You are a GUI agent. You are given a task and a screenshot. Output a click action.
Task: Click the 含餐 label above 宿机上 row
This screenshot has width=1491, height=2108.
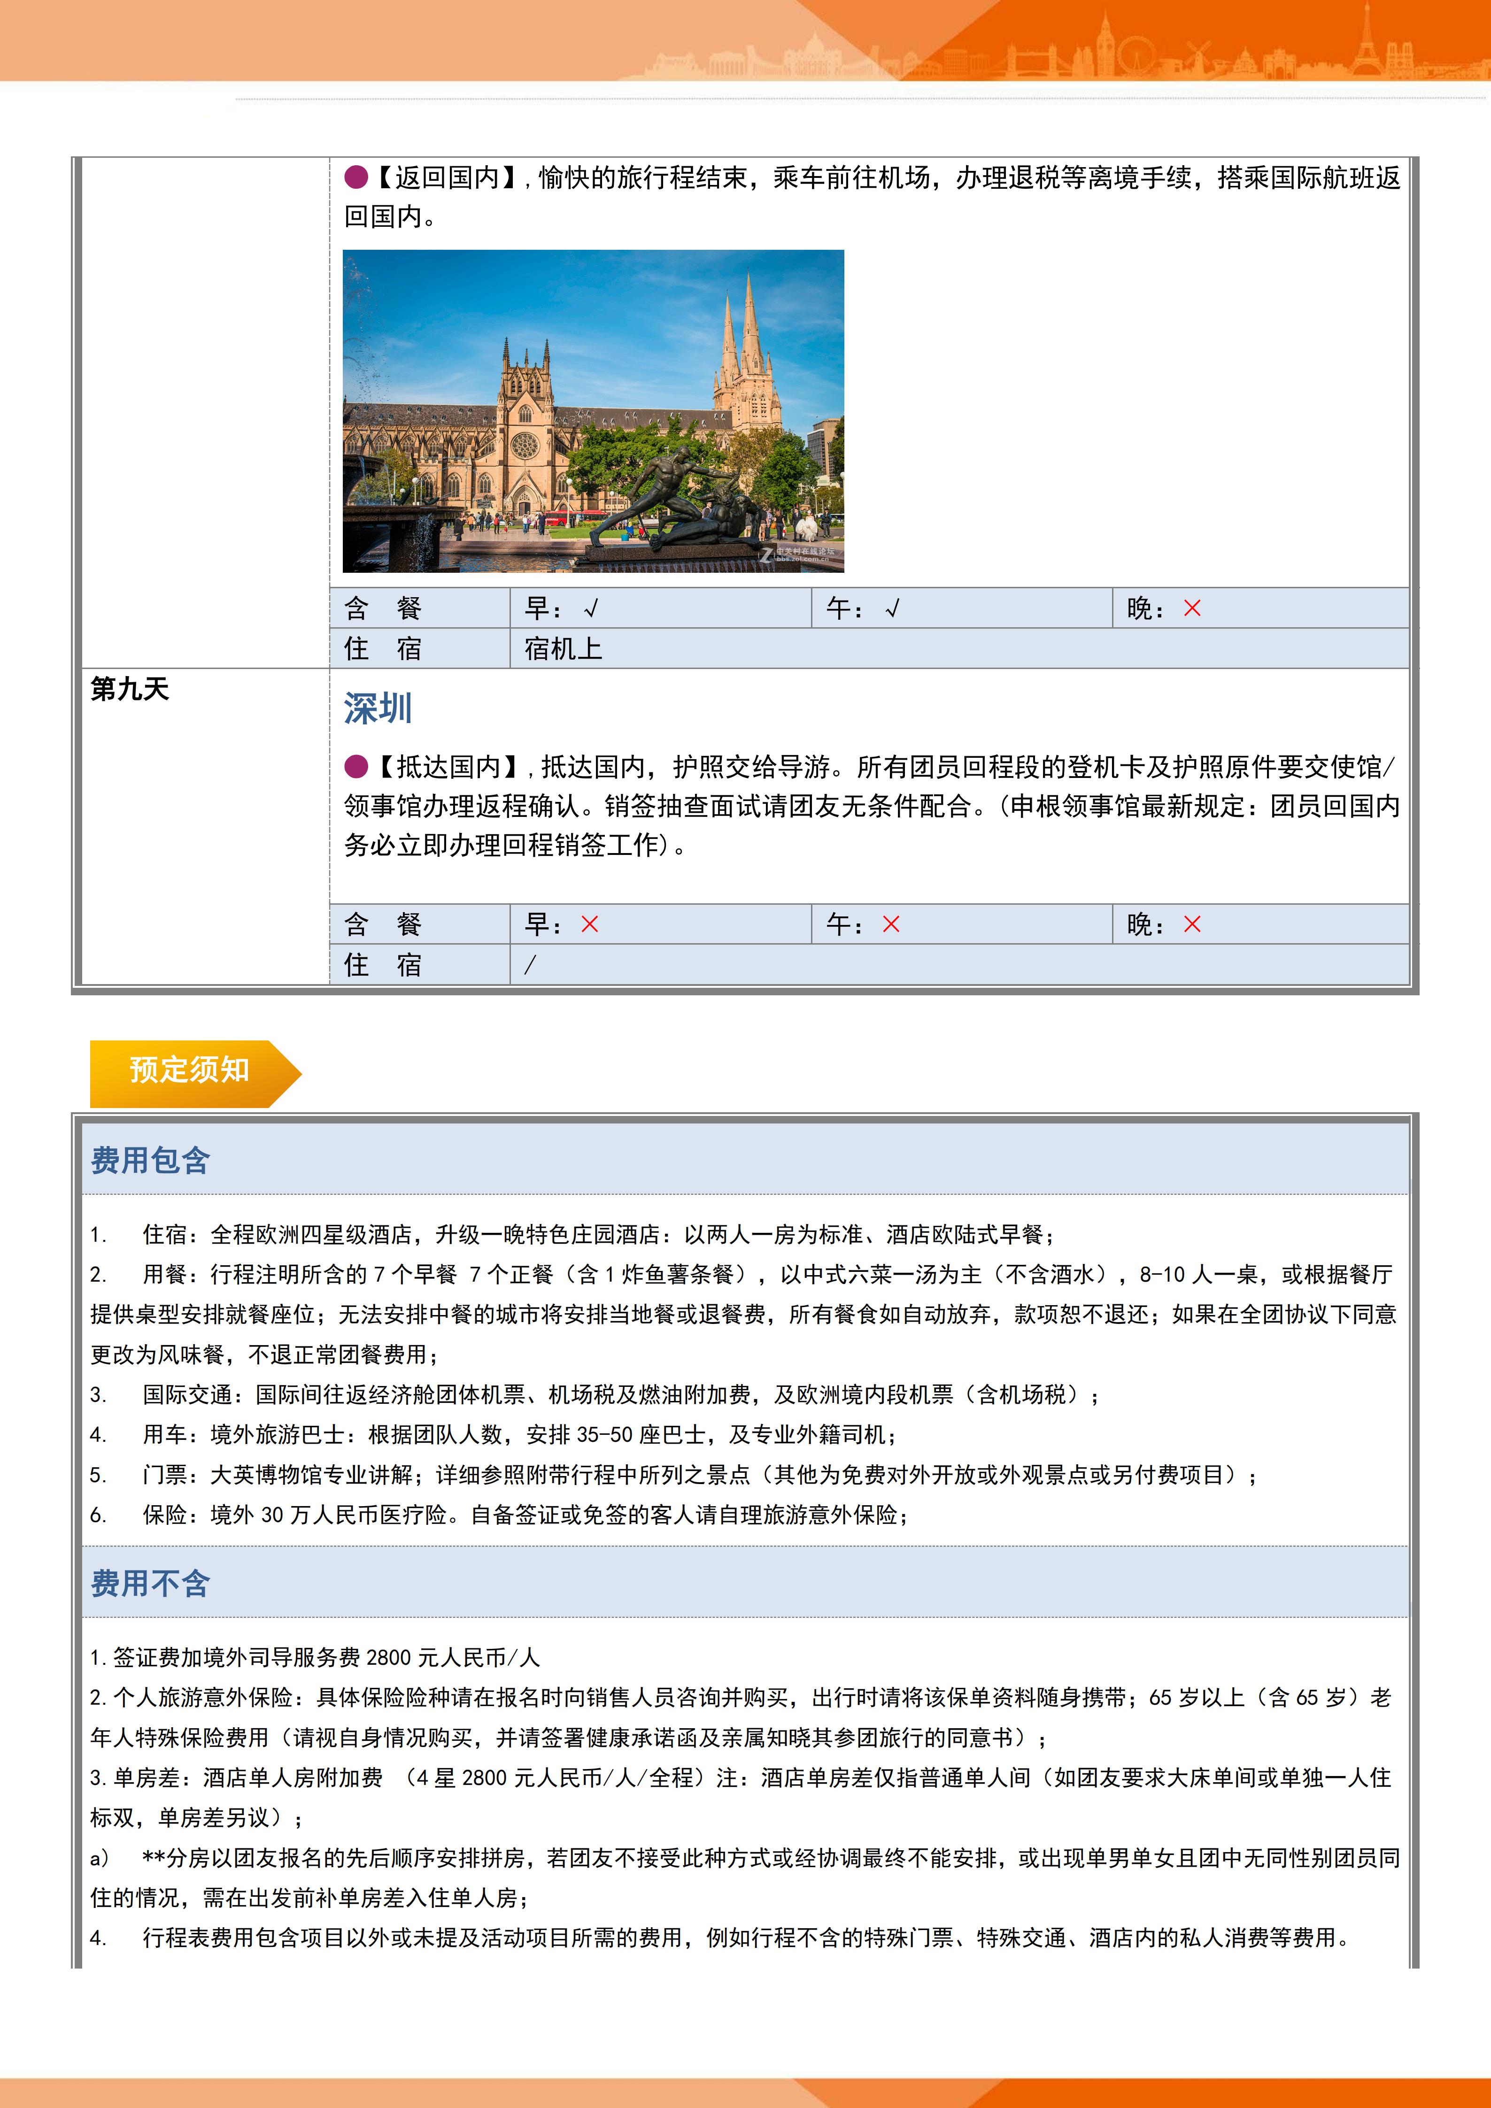[383, 608]
